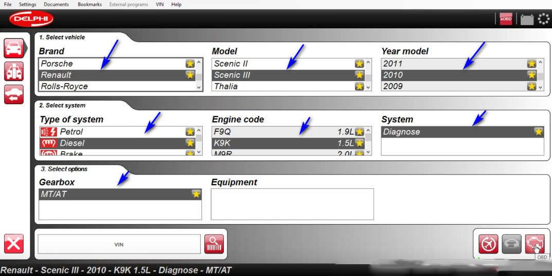The image size is (552, 276).
Task: Open the Help menu
Action: (176, 4)
